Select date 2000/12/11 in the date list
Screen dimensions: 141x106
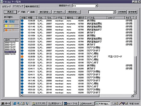click(x=10, y=45)
